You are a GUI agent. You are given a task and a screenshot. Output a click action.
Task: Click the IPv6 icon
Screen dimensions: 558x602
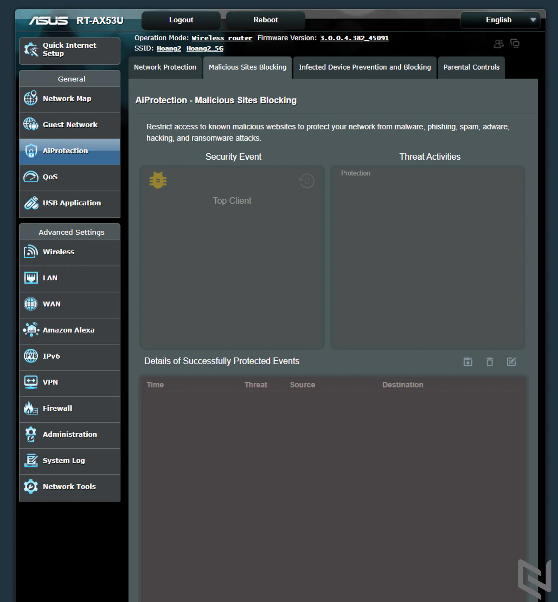[31, 356]
